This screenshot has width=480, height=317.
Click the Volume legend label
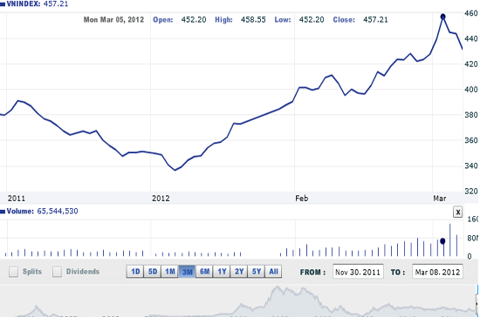(x=20, y=211)
